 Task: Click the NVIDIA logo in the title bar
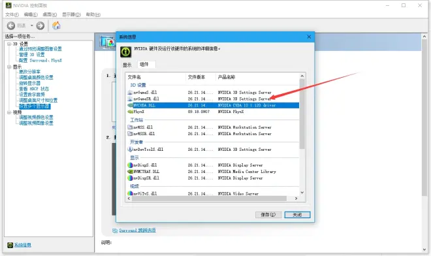click(x=8, y=5)
